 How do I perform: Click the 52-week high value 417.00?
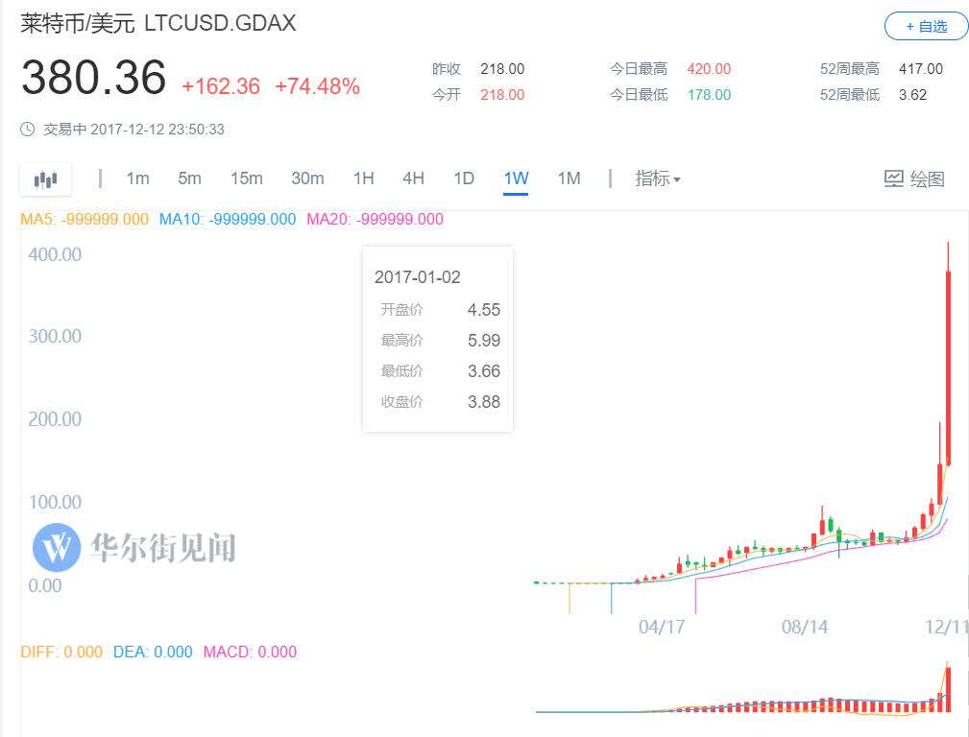click(x=921, y=68)
